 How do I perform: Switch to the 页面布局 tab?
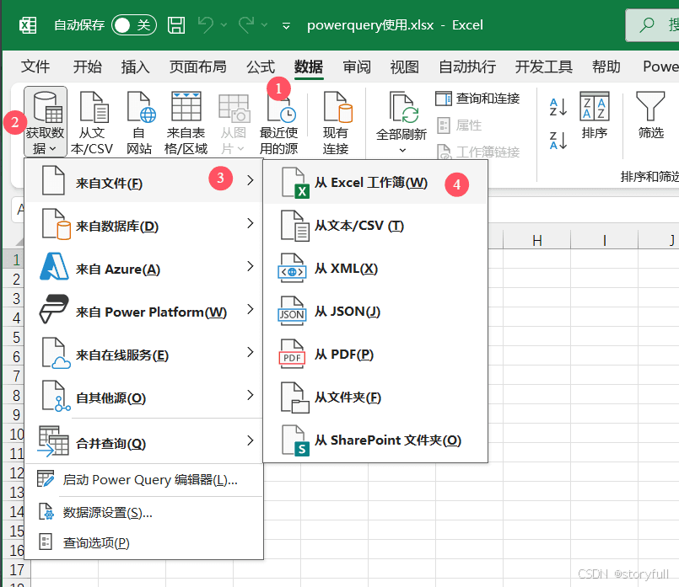[198, 67]
